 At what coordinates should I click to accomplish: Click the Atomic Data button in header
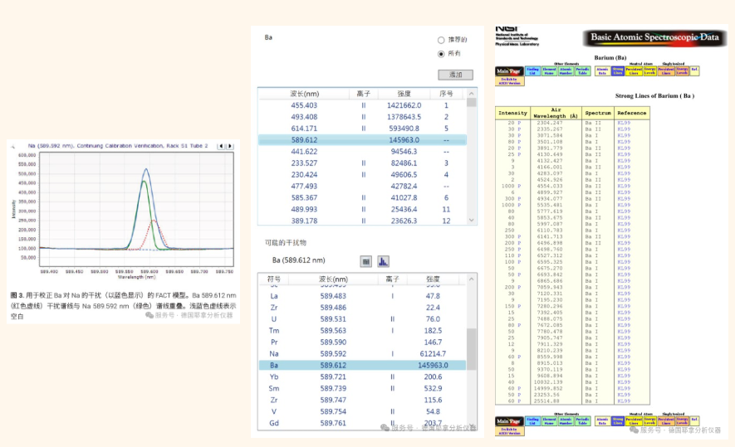coord(602,71)
